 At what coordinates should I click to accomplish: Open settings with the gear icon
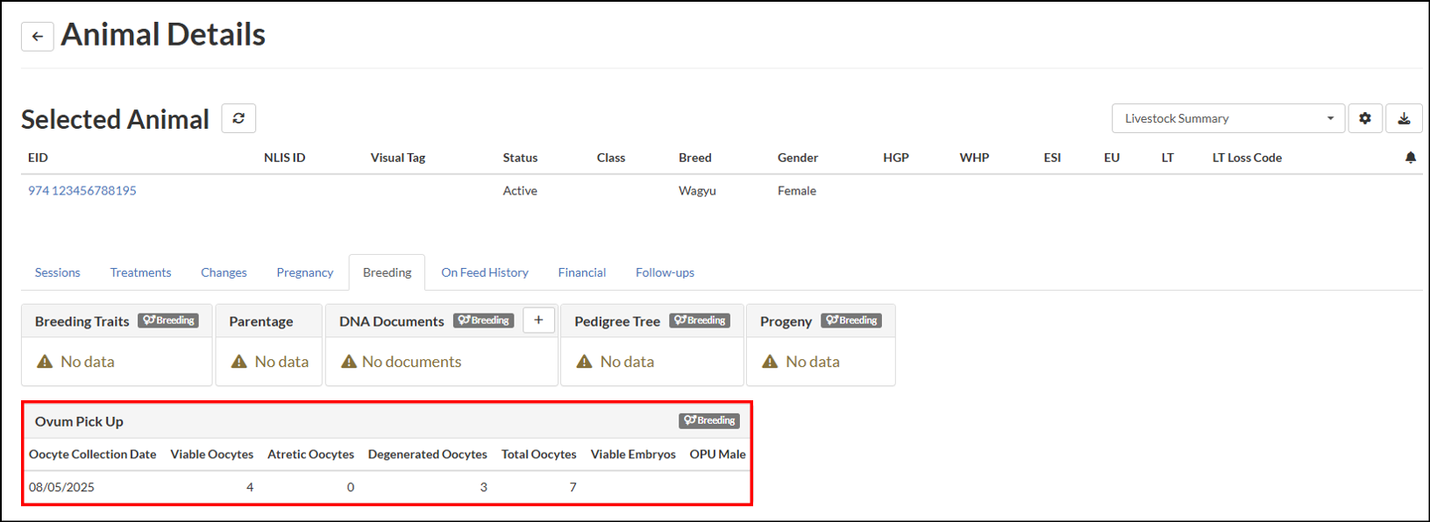click(x=1365, y=118)
